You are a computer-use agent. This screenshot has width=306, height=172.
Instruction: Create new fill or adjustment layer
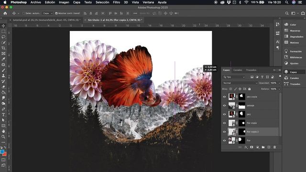coord(257,147)
